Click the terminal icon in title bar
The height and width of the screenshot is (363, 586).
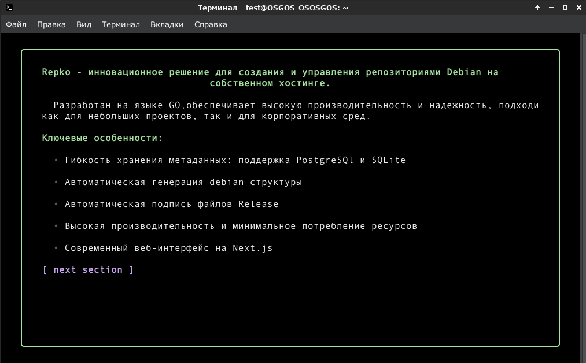pos(9,8)
